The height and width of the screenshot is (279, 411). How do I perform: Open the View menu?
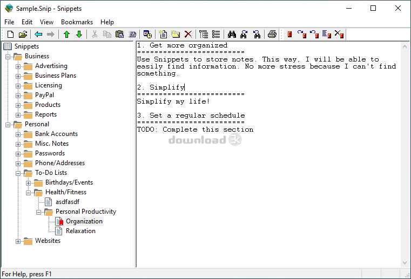click(x=46, y=22)
